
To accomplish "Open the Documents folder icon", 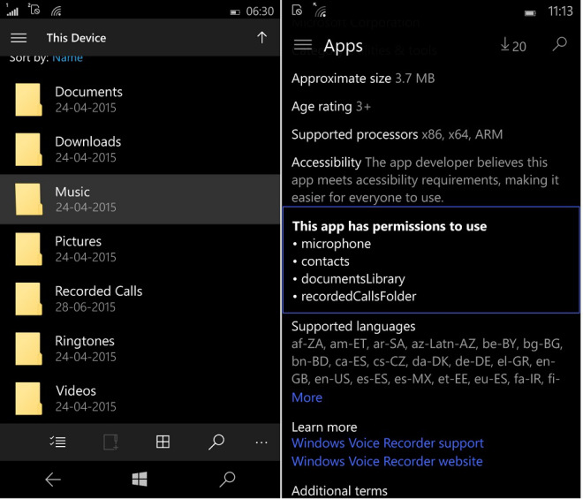I will point(28,99).
